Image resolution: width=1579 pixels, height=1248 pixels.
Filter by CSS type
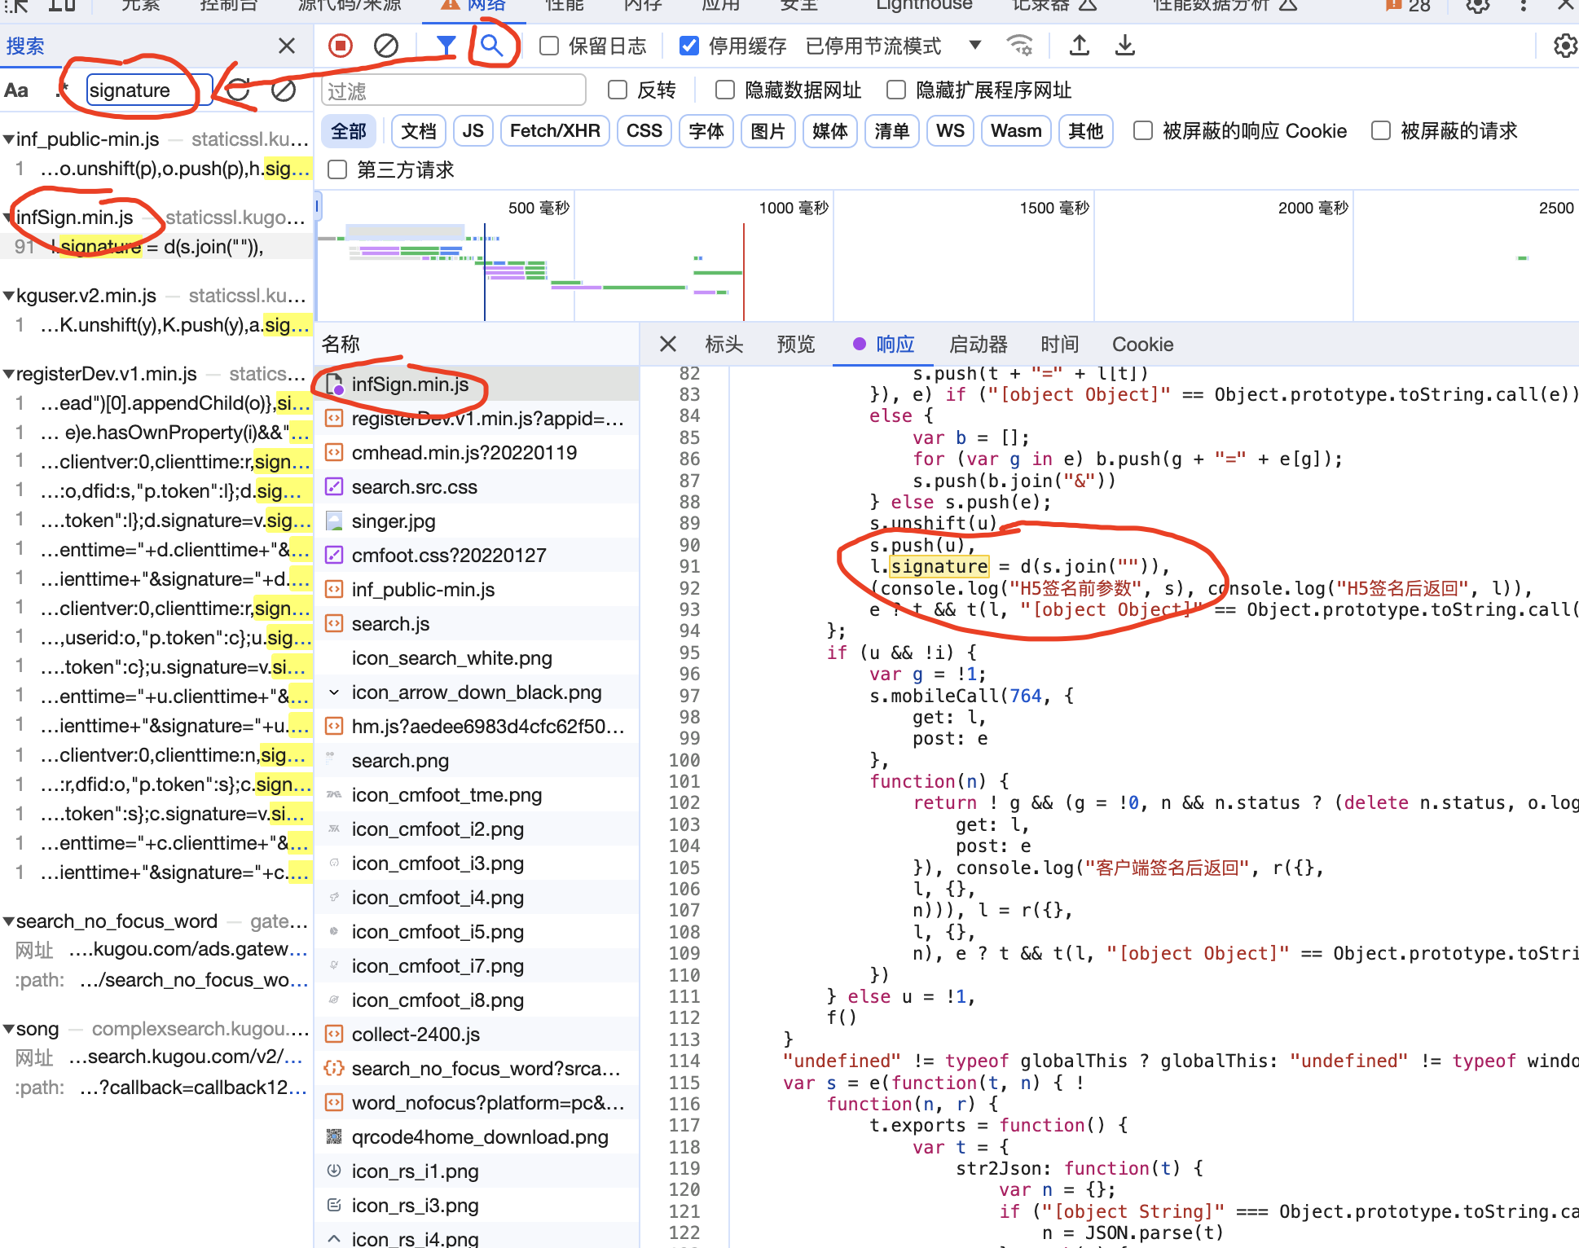tap(644, 131)
